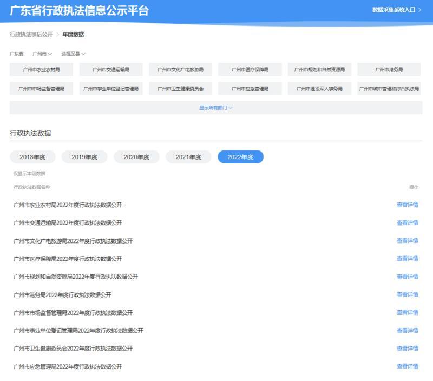
Task: Open the 选择区县 district dropdown
Action: [73, 54]
